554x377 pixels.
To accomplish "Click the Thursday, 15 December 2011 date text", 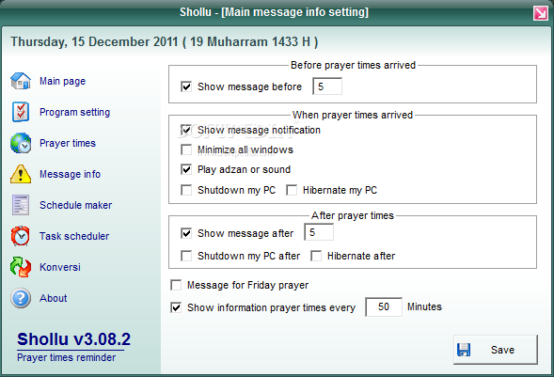I will tap(165, 42).
